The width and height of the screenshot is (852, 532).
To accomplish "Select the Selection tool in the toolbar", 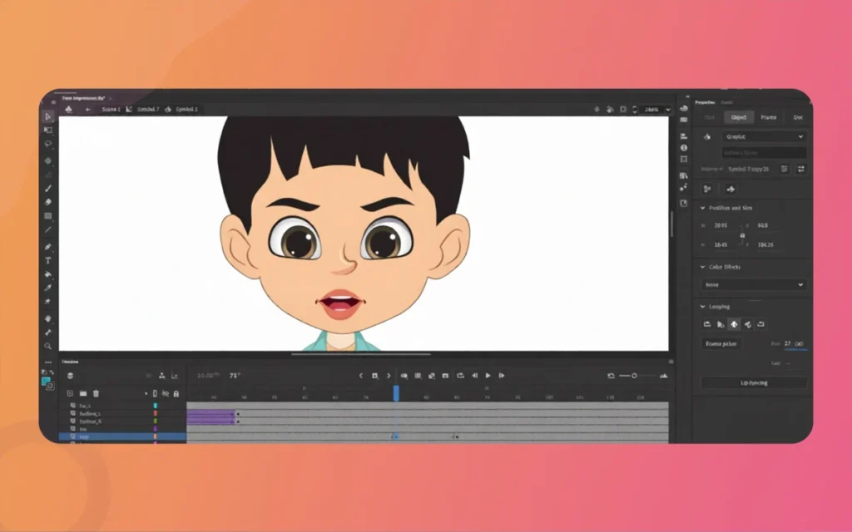I will 48,116.
